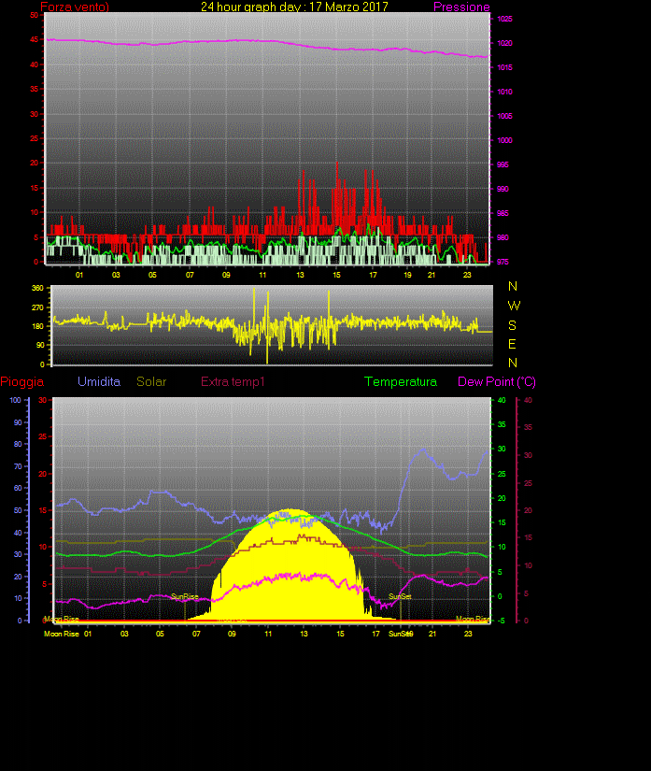Click the 'SunRise' marker in lower chart

(184, 596)
